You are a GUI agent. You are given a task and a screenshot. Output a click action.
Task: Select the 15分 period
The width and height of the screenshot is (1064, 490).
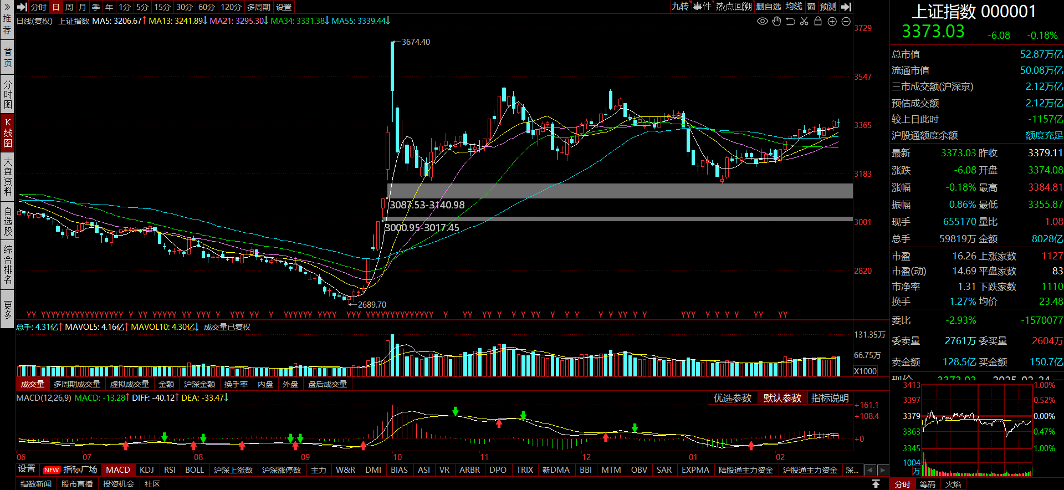[162, 7]
